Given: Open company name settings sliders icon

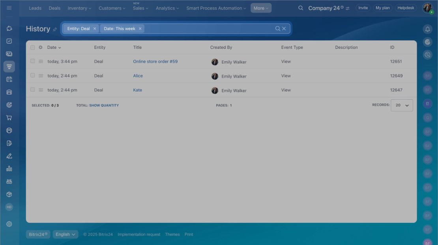Looking at the screenshot, I should pos(348,8).
